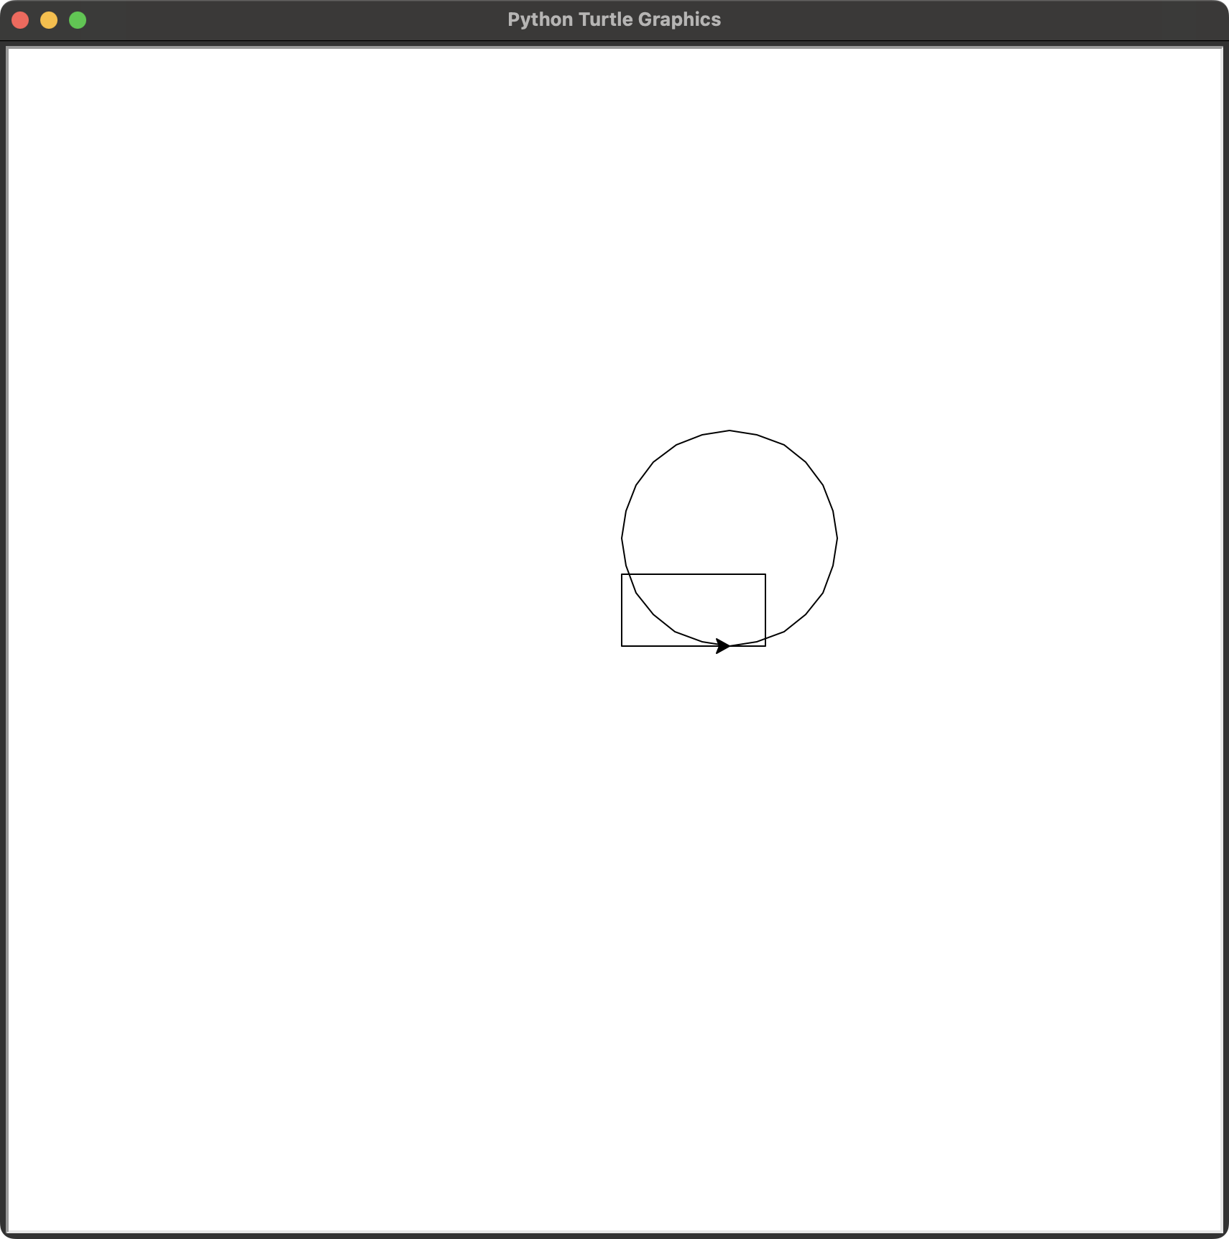Screen dimensions: 1229x1239
Task: Click where the circle crosses rectangle's right edge
Action: (x=765, y=639)
